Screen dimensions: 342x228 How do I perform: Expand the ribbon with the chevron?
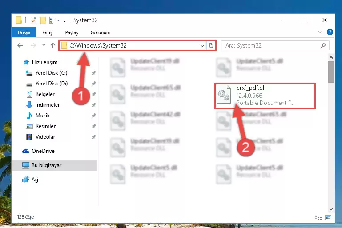coord(320,32)
